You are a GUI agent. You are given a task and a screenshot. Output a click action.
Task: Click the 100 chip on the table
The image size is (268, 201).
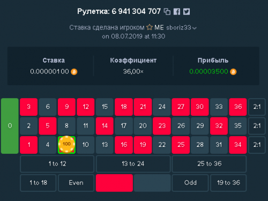point(66,144)
